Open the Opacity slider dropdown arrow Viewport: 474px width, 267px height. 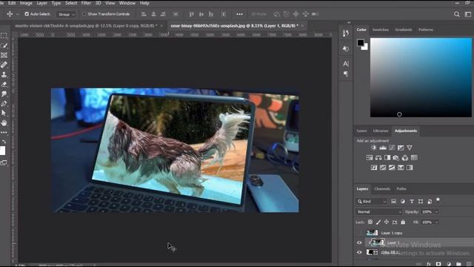click(x=436, y=211)
